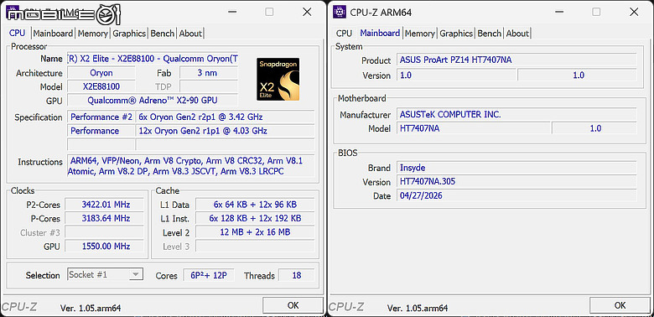The width and height of the screenshot is (654, 317).
Task: Select Mainboard tab in right window
Action: [x=380, y=33]
